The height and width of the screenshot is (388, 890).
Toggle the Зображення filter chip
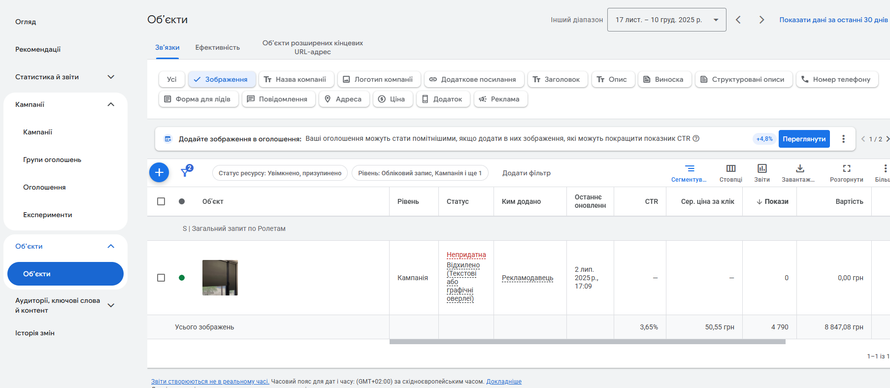tap(222, 79)
